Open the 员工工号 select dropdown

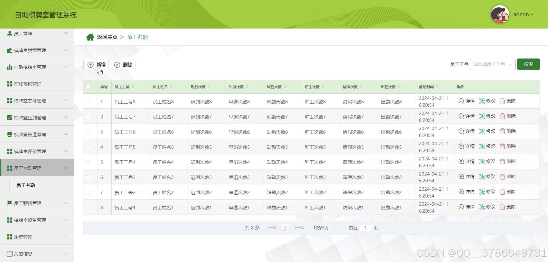493,65
